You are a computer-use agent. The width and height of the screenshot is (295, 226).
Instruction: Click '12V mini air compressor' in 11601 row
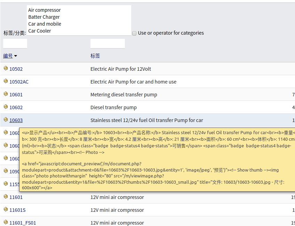pos(117,197)
